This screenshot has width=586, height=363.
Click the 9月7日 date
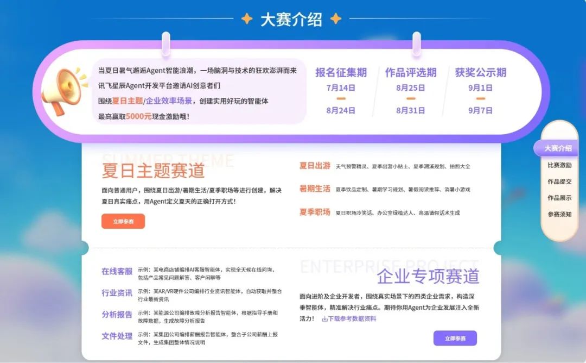click(x=480, y=110)
